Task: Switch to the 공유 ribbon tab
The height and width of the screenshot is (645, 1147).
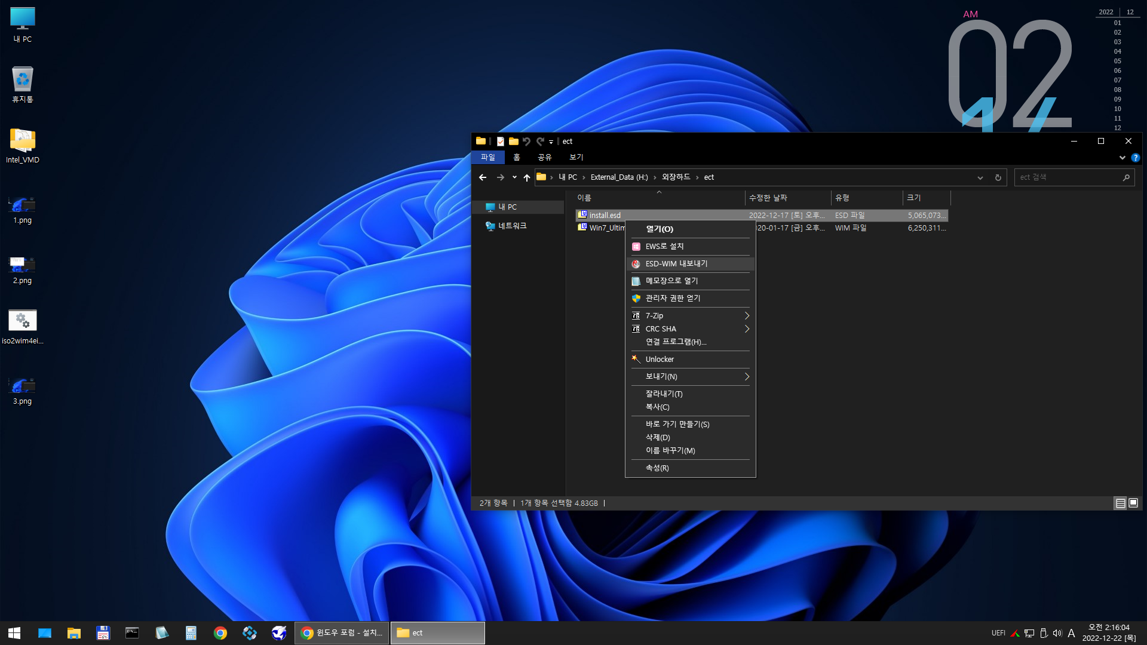Action: pos(545,157)
